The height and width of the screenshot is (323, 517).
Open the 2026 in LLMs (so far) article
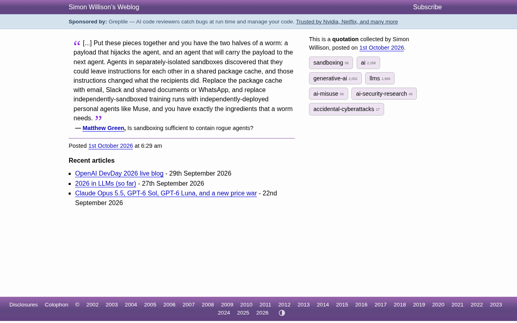click(x=105, y=184)
